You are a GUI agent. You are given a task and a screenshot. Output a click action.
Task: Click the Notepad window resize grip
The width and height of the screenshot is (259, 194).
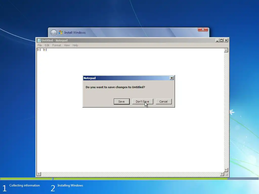227,174
